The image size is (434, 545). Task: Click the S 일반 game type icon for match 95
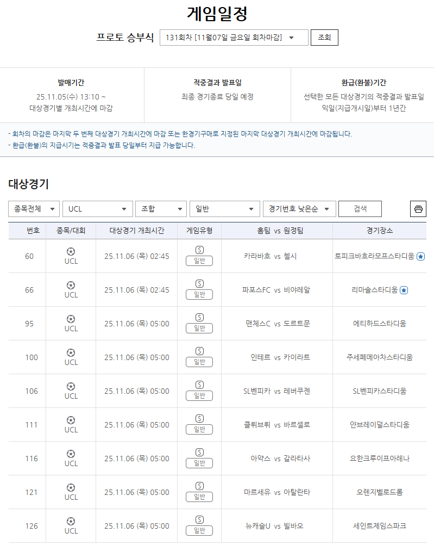(199, 323)
